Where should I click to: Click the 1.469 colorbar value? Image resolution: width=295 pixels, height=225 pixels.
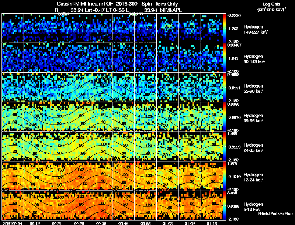pos(232,134)
